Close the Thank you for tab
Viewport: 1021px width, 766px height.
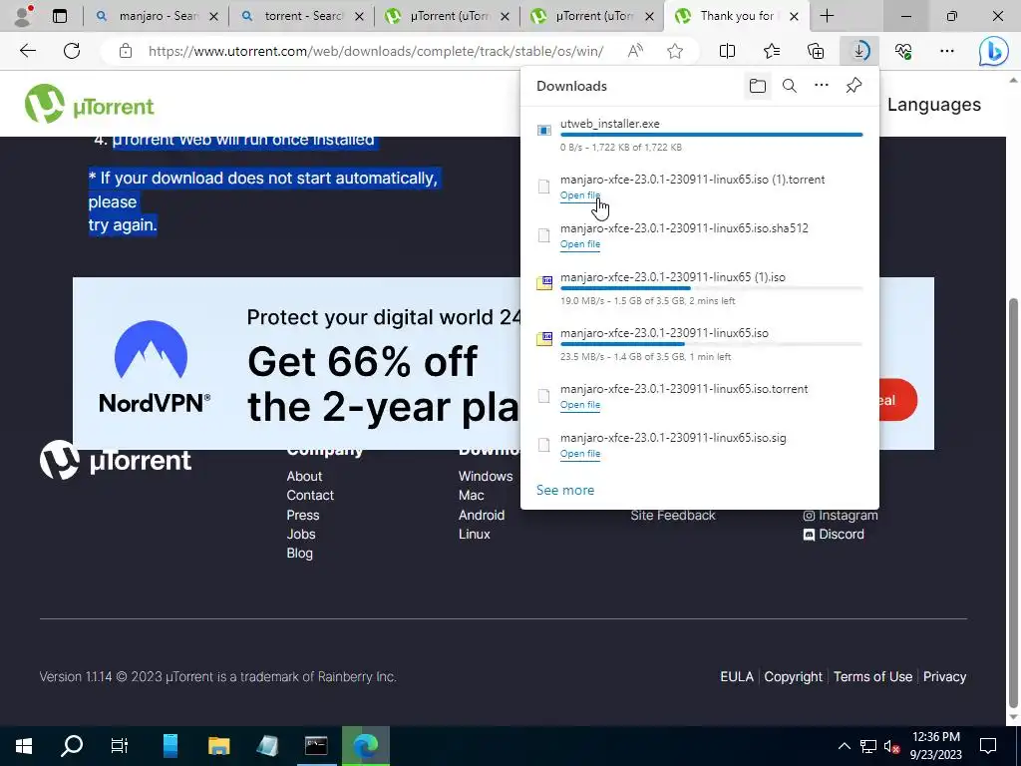[794, 17]
